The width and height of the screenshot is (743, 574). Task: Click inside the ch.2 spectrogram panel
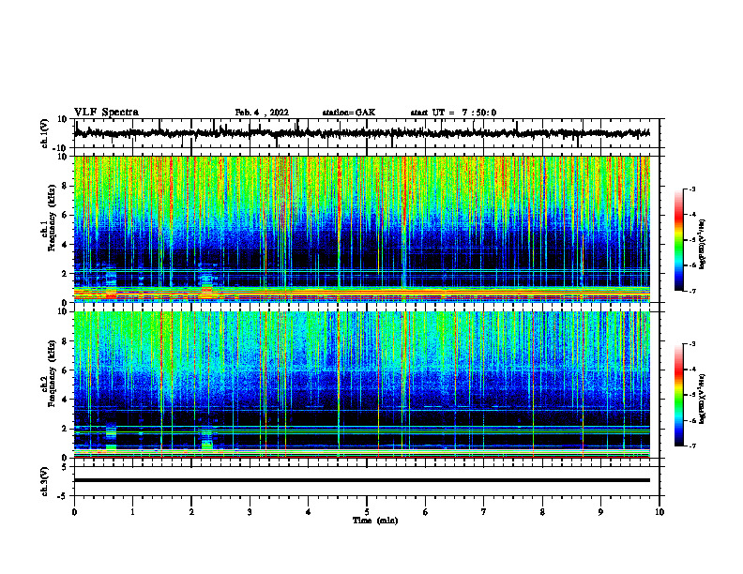click(361, 385)
